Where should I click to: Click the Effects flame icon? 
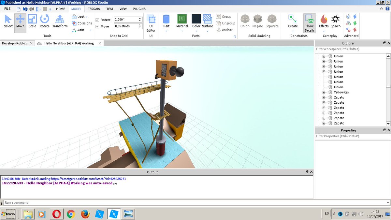[324, 19]
